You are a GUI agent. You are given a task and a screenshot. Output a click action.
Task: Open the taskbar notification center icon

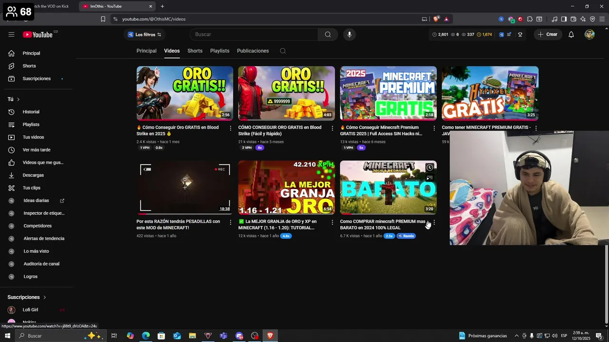599,336
